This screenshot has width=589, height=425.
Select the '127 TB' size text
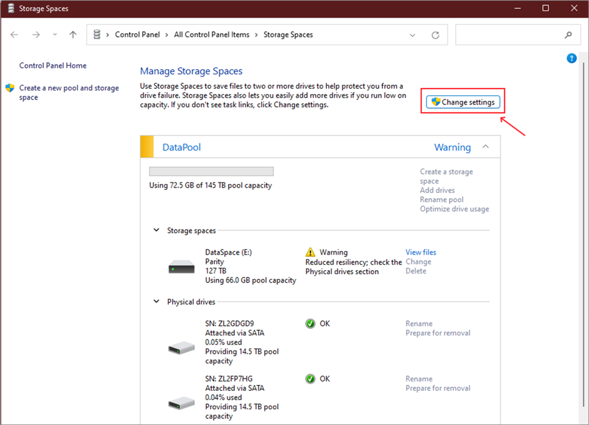point(216,271)
